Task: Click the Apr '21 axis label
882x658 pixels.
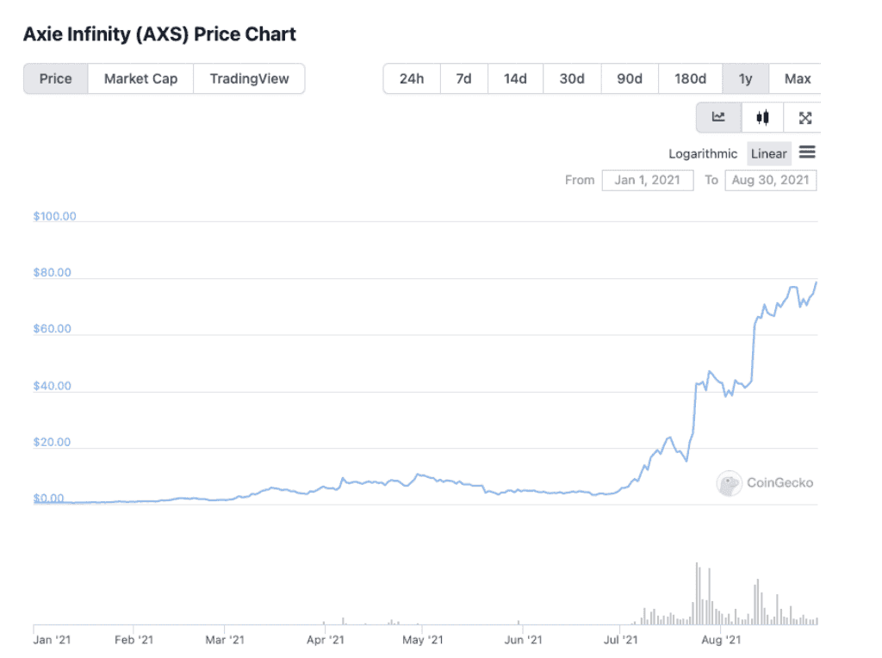Action: 325,639
